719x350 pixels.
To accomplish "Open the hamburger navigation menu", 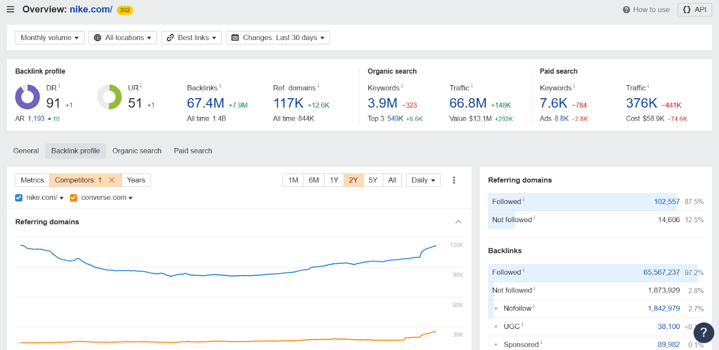I will click(11, 9).
